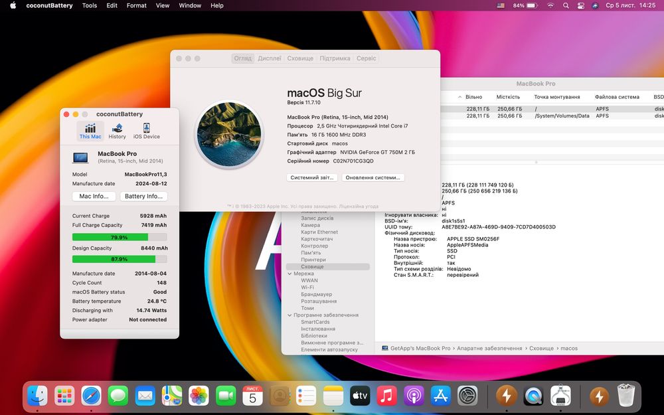This screenshot has width=664, height=415.
Task: Open the Window menu
Action: (190, 5)
